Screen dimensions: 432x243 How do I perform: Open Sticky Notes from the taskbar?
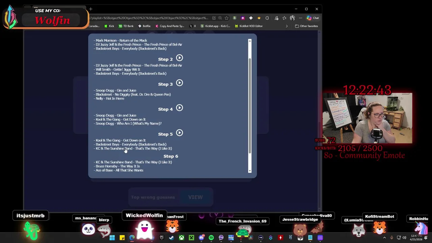pyautogui.click(x=122, y=238)
